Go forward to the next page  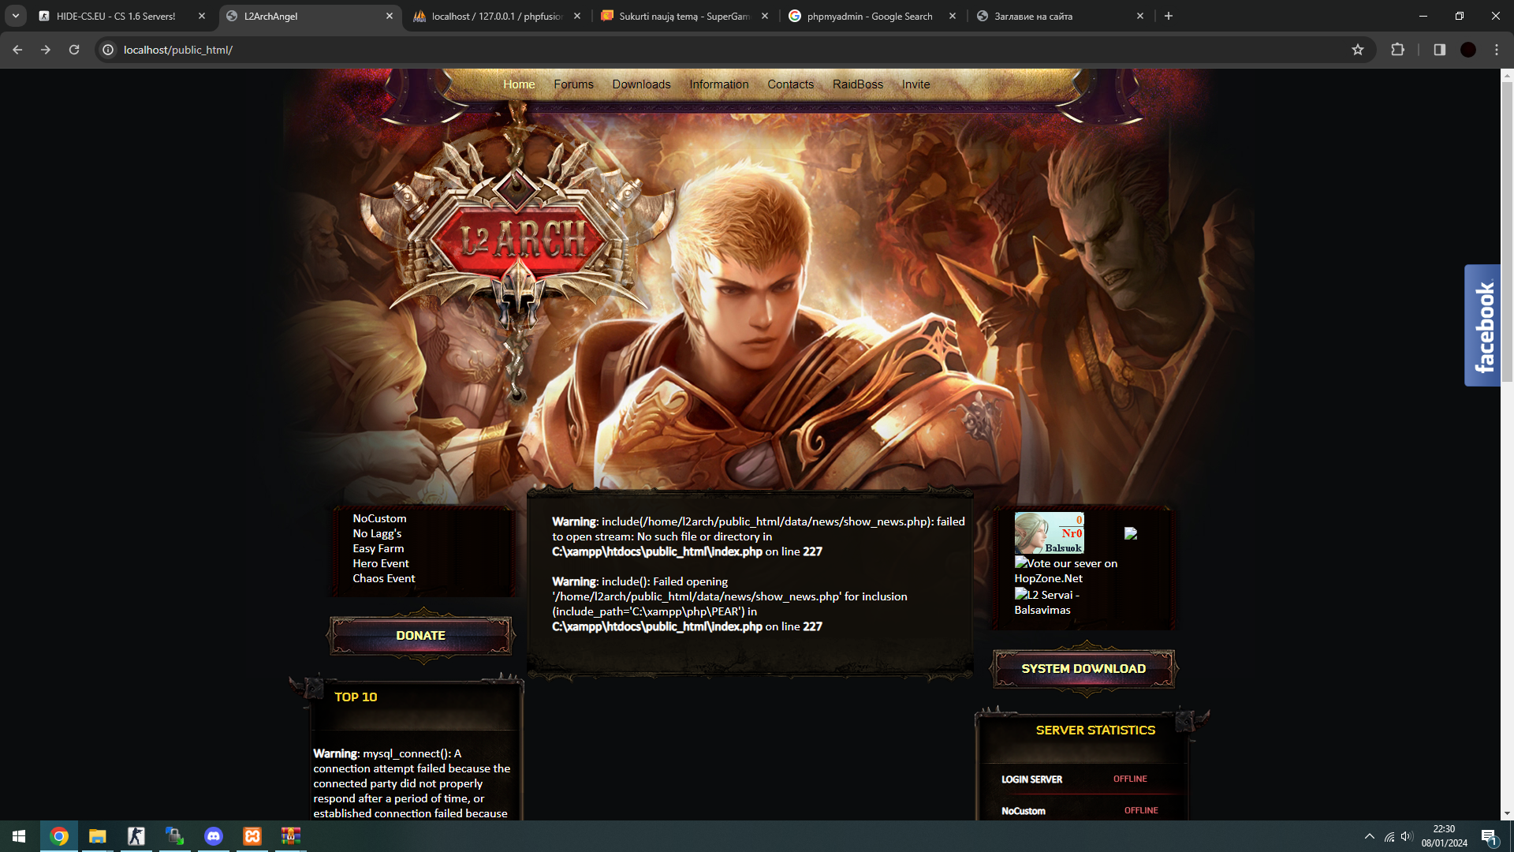point(46,50)
